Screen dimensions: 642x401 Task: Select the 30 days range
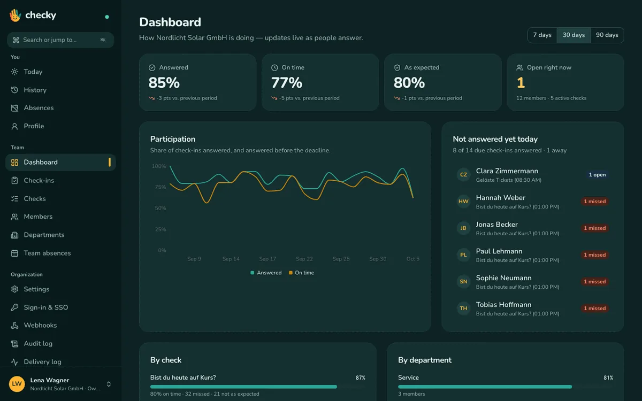coord(574,35)
